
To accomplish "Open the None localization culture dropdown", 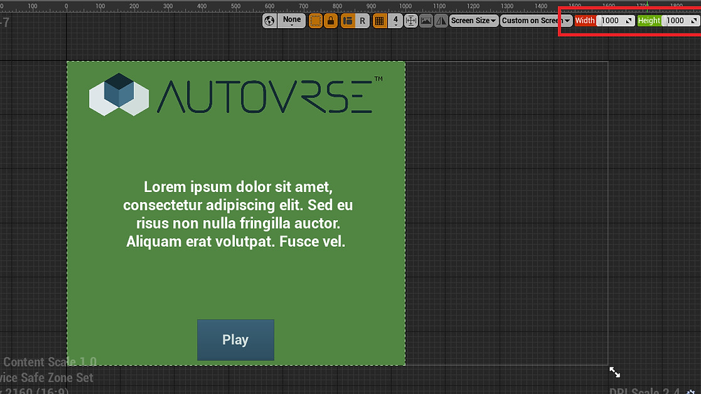I will (x=292, y=20).
